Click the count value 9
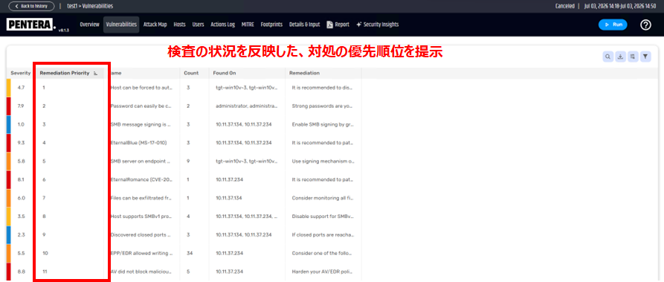 click(x=188, y=161)
